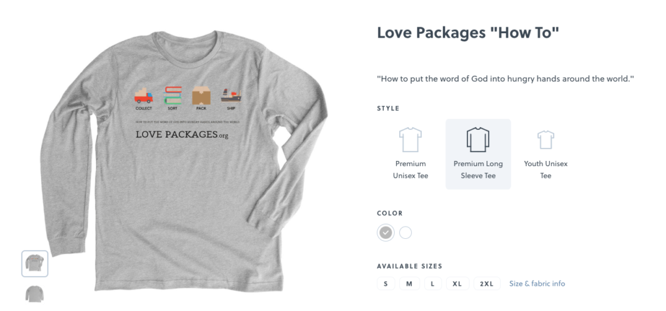This screenshot has height=311, width=666.
Task: Select size M
Action: pos(409,284)
